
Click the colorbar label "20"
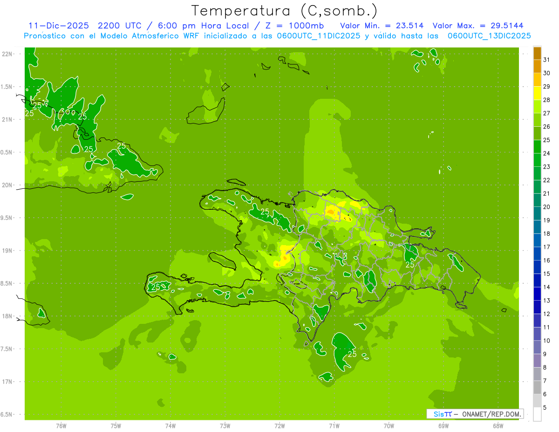coord(546,206)
